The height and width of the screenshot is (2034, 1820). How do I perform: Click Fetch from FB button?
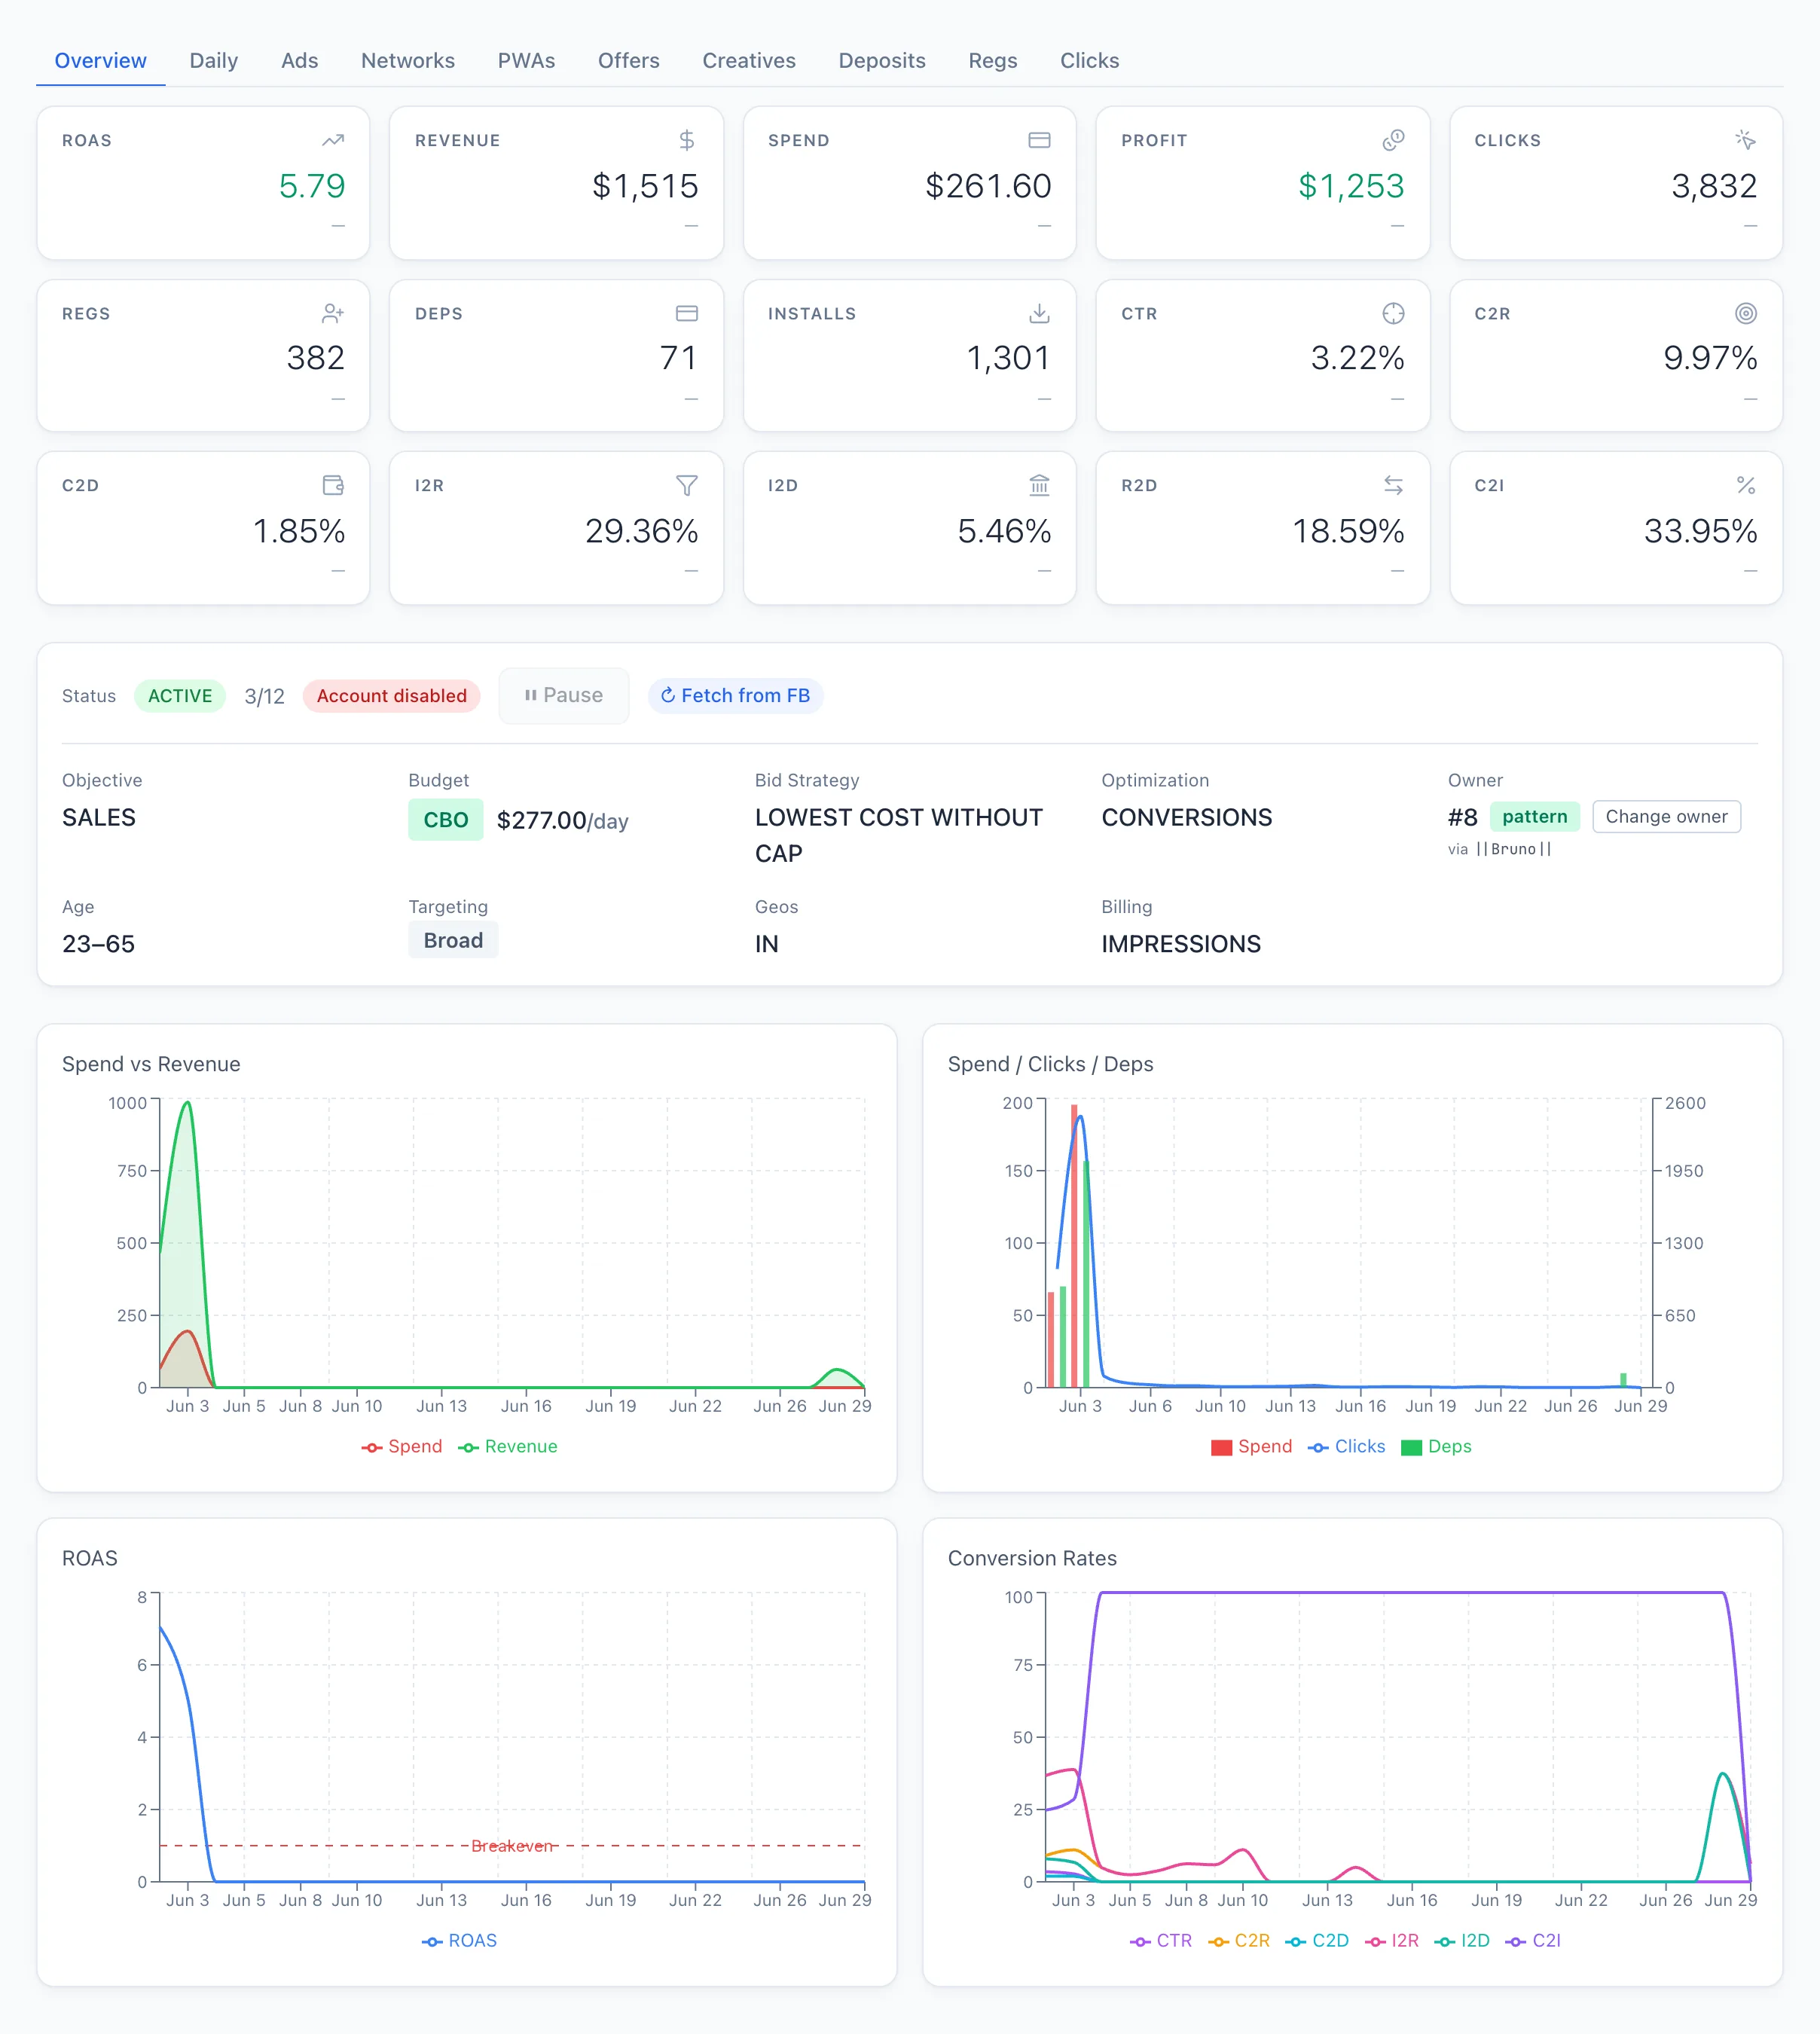(735, 695)
